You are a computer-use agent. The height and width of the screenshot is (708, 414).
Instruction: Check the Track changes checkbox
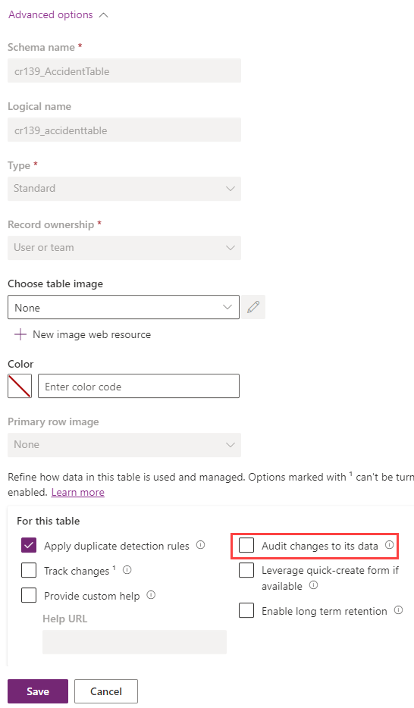coord(29,570)
